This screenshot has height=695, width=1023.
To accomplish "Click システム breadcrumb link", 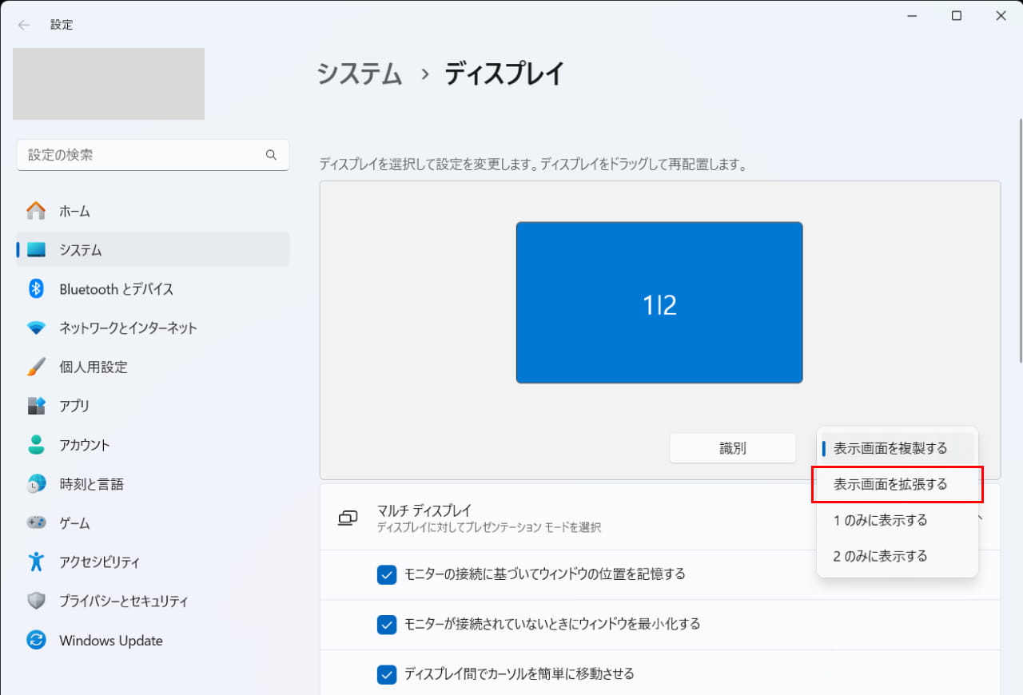I will point(359,73).
